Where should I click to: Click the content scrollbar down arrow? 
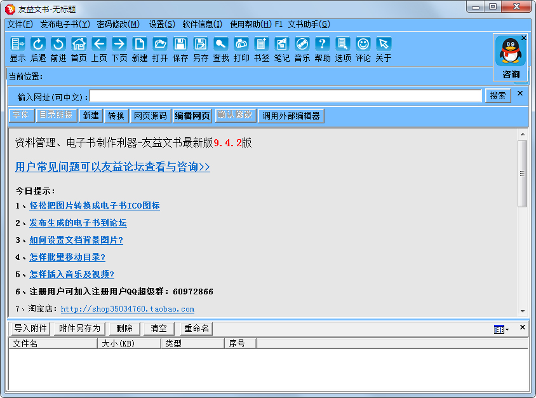point(523,311)
